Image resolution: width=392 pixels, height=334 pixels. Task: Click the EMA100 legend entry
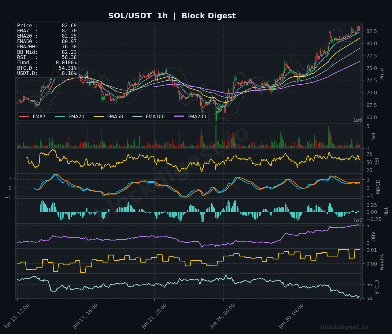pos(149,116)
